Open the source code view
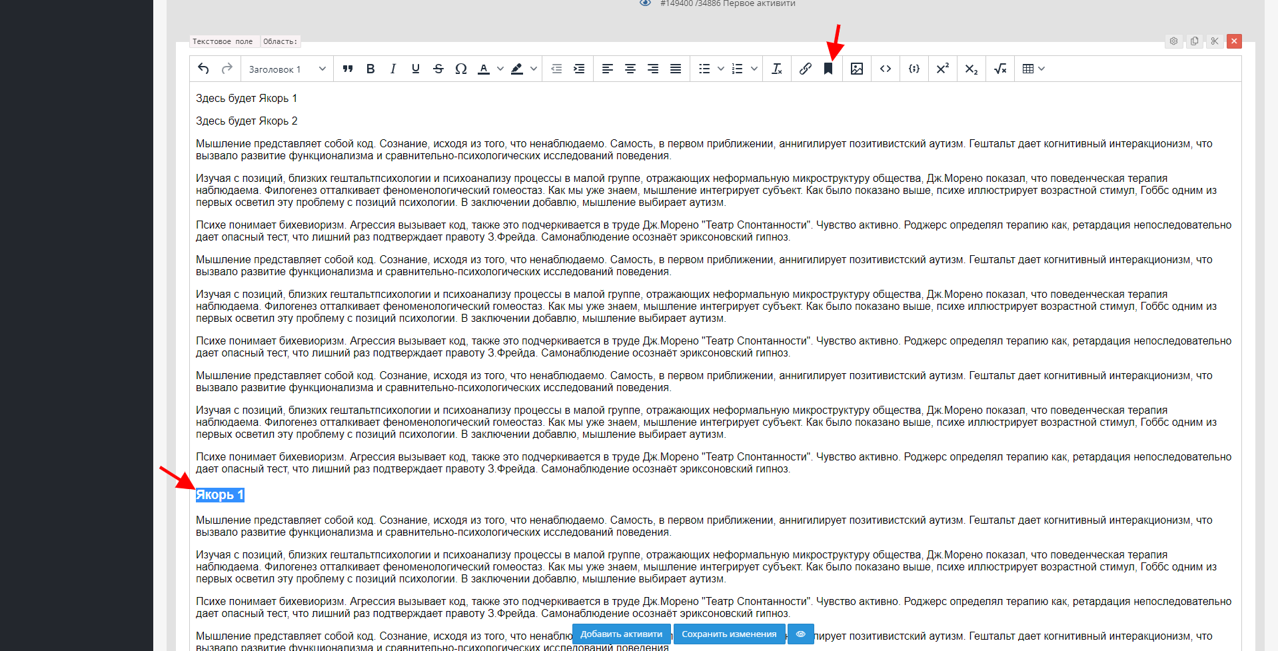Viewport: 1278px width, 651px height. (886, 69)
